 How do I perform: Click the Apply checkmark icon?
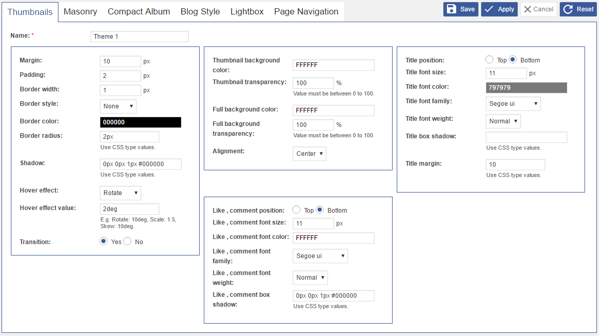point(489,9)
